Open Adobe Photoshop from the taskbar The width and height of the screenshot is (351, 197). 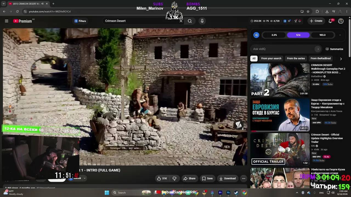tap(228, 193)
